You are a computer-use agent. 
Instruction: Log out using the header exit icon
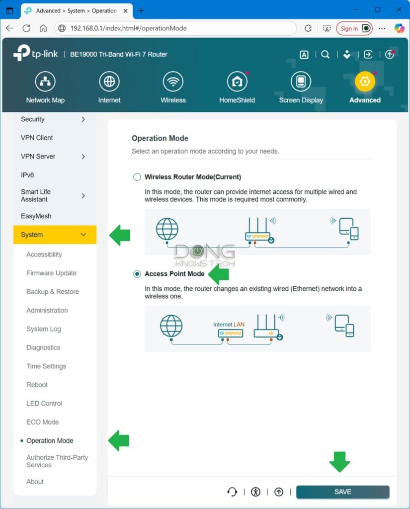pos(368,55)
